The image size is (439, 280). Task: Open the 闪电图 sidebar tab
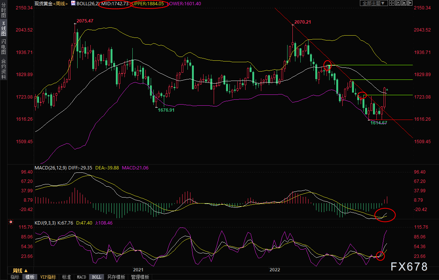click(x=3, y=46)
